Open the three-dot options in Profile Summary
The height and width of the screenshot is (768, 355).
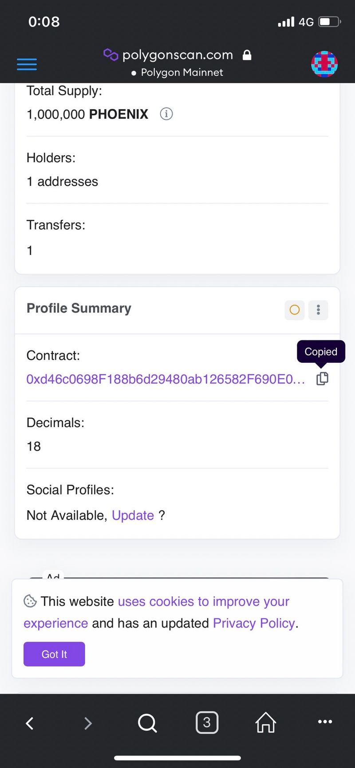click(318, 310)
